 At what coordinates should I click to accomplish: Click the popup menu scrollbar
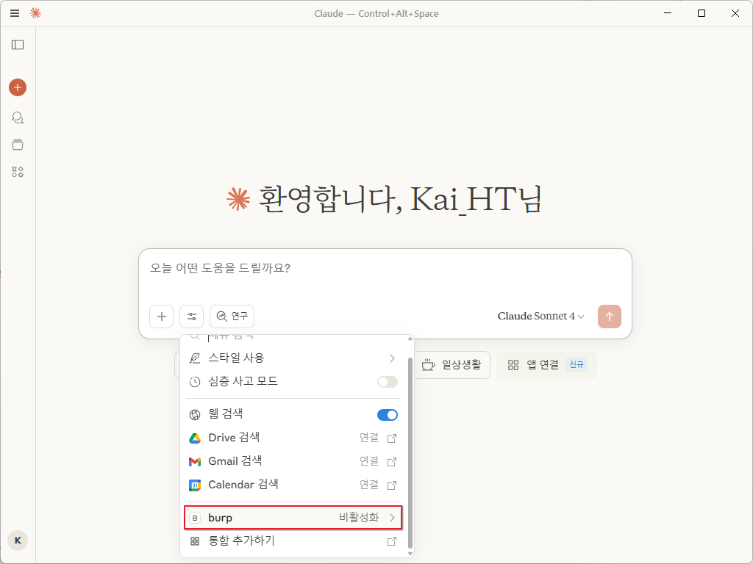410,452
